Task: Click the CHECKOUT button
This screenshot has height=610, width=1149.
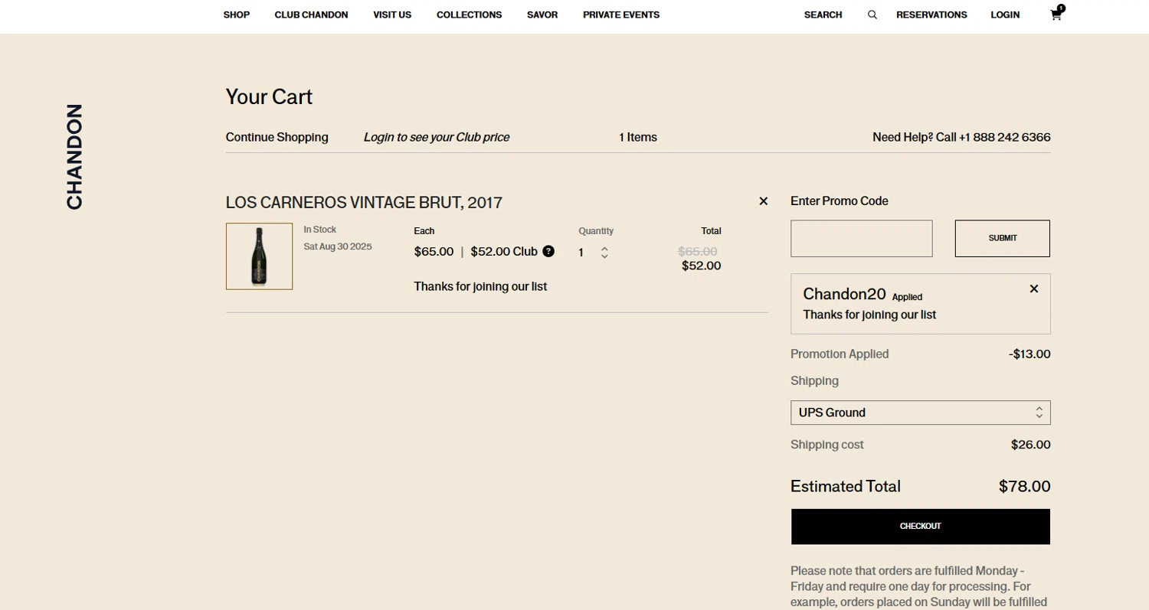Action: [920, 527]
